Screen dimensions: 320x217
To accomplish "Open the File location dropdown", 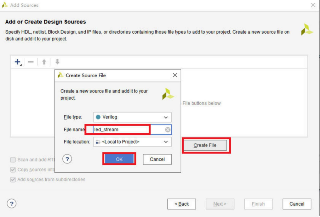I will pyautogui.click(x=132, y=142).
